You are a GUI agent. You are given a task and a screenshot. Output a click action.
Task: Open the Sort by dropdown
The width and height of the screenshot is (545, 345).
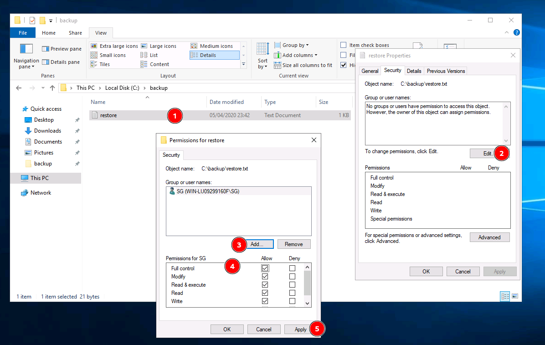(x=263, y=56)
